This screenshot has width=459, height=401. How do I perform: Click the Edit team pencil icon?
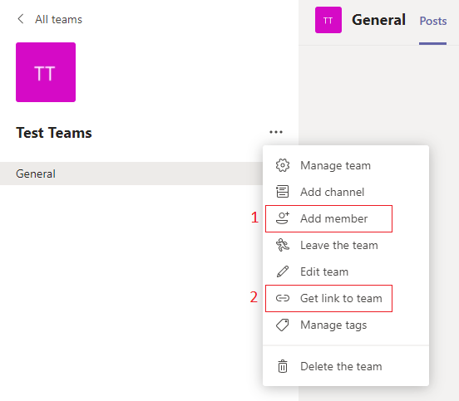pyautogui.click(x=283, y=271)
